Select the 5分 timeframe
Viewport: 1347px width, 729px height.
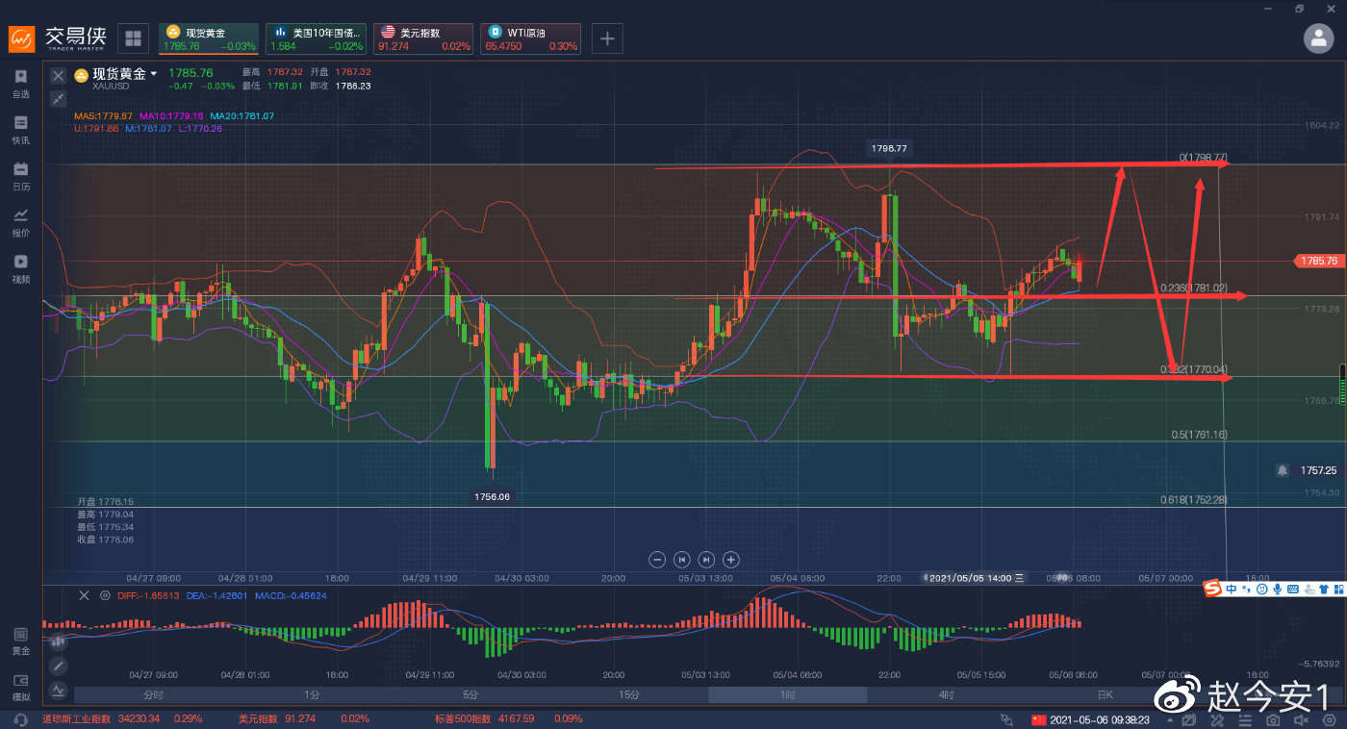tap(470, 694)
